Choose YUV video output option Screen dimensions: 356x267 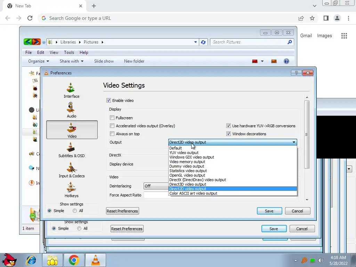coord(233,153)
